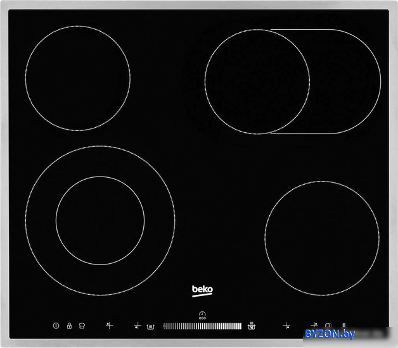Tap the keep-warm pot icon
Screen dimensions: 398x348
click(151, 326)
